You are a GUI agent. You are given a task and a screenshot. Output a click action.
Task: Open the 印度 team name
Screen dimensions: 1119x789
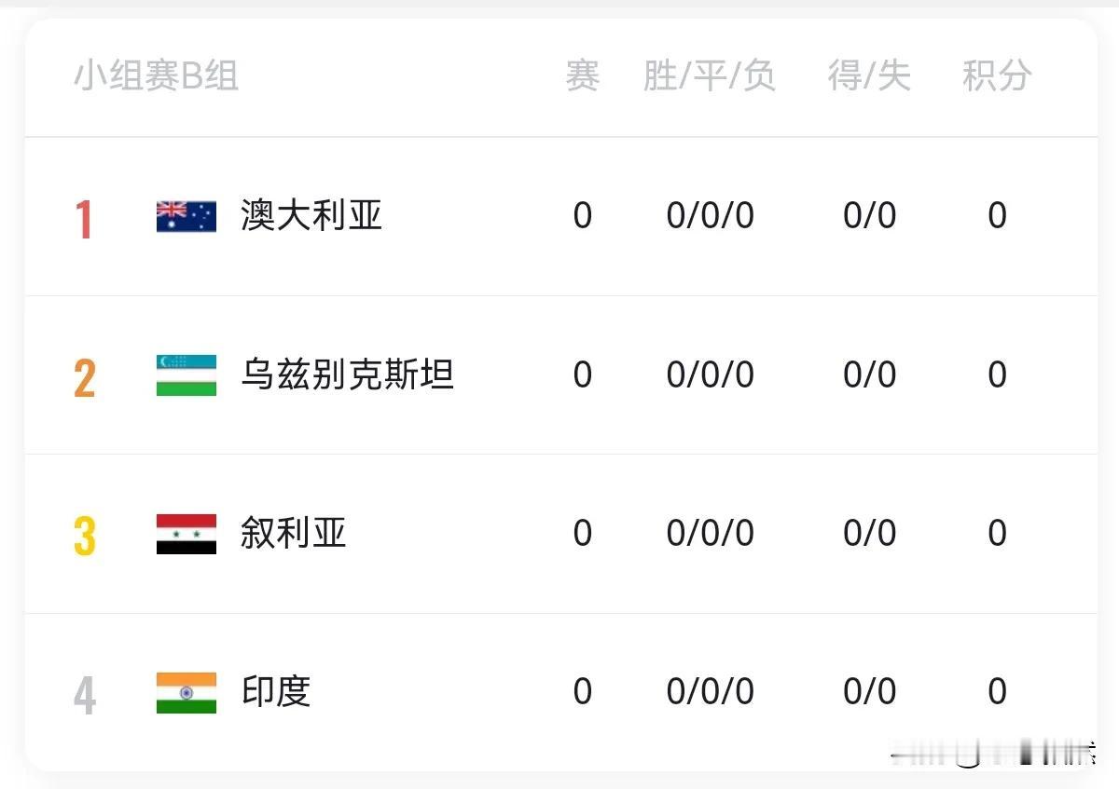click(x=276, y=692)
